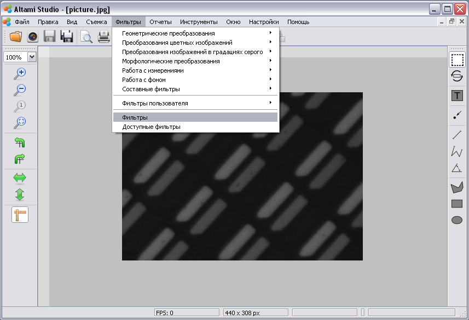This screenshot has width=469, height=320.
Task: Select the line tool
Action: tap(457, 135)
